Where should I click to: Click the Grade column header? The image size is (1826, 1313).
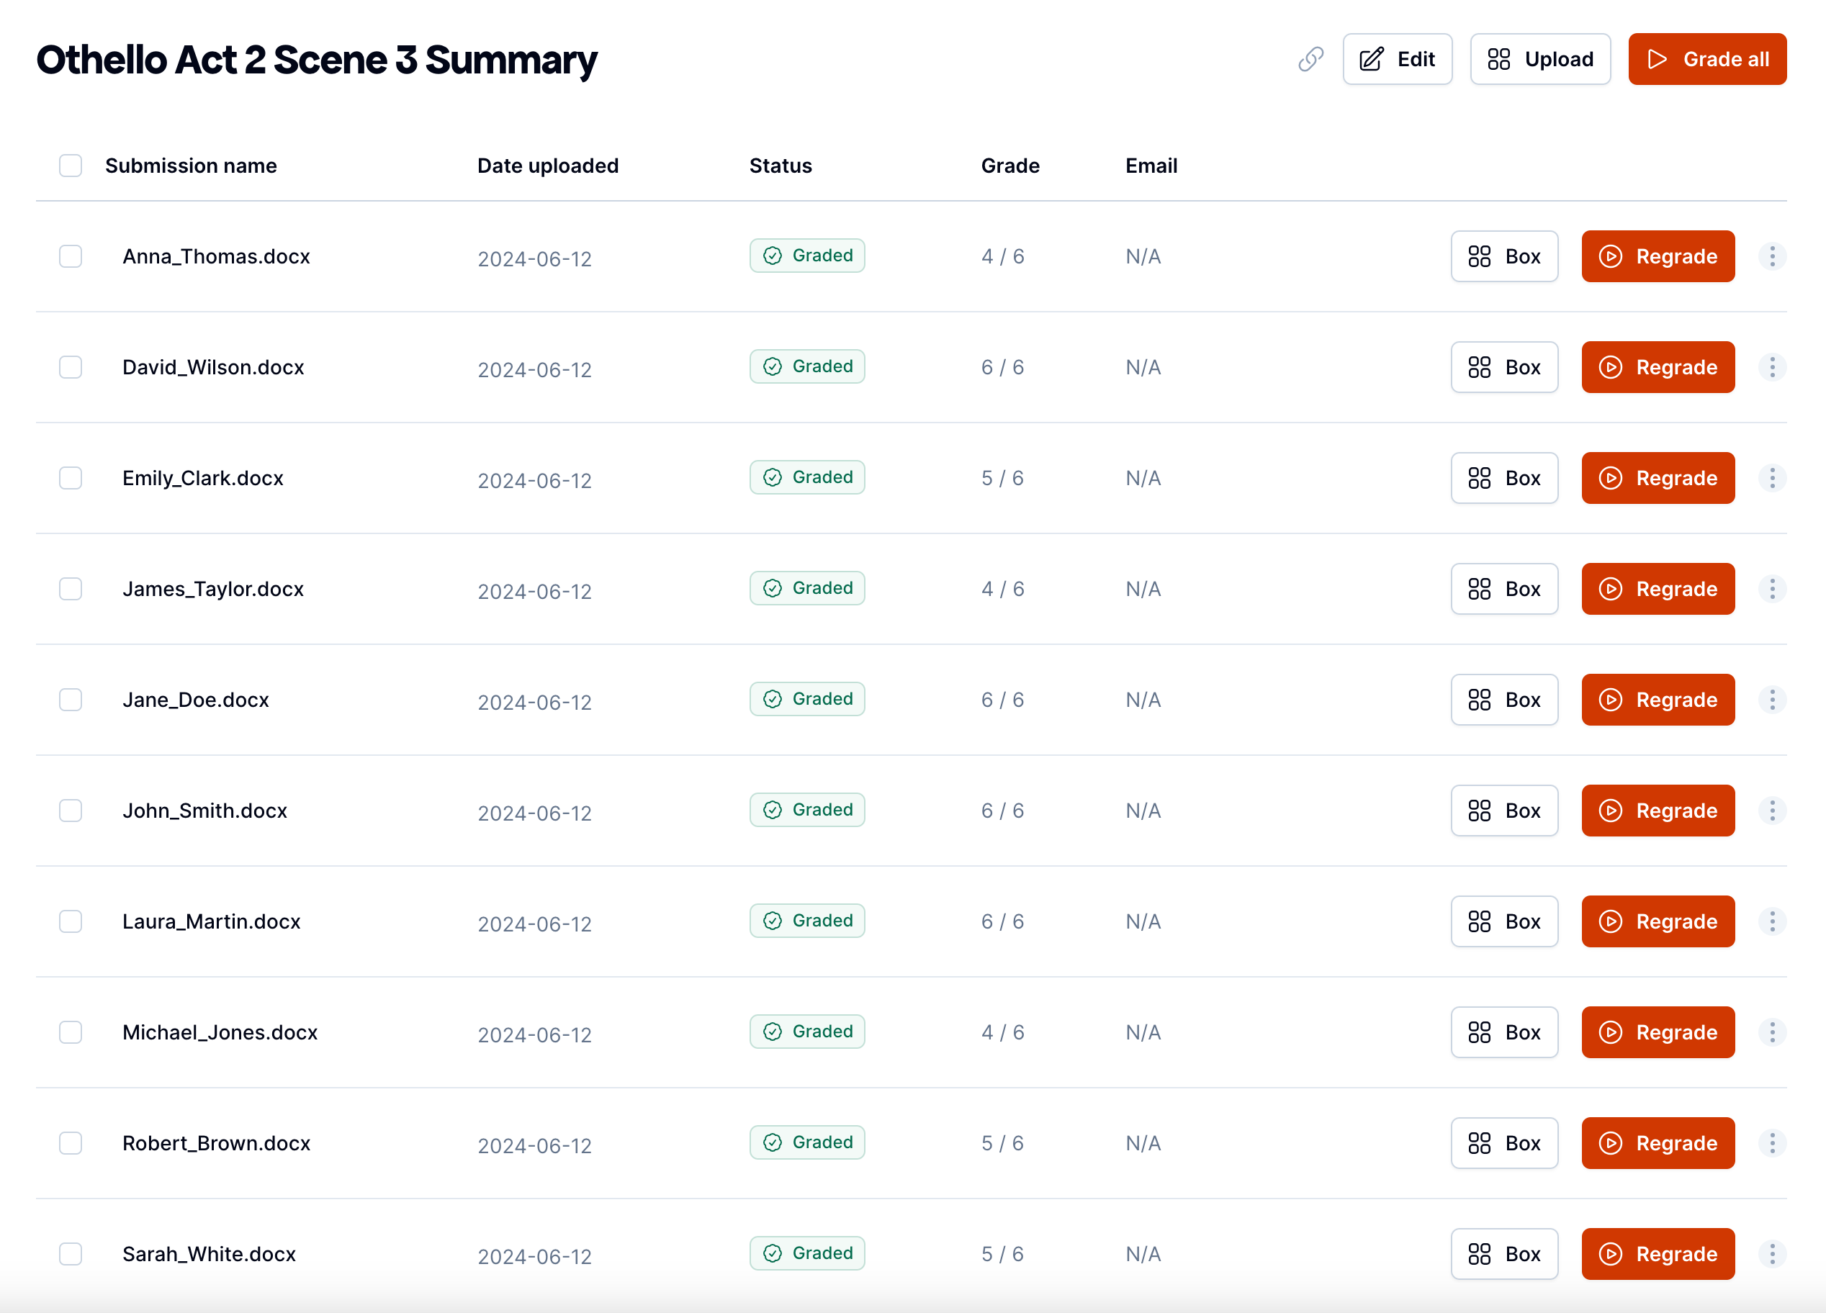[x=1009, y=166]
